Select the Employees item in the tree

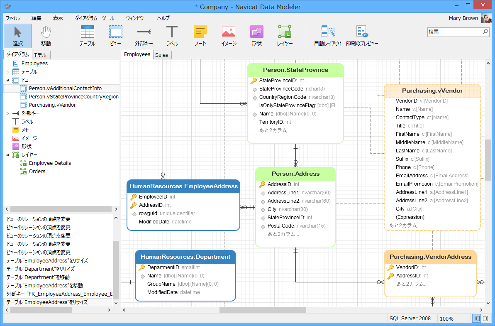pos(35,64)
